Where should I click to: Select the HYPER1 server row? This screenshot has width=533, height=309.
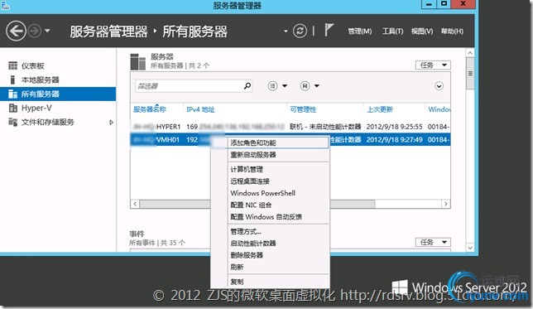[291, 127]
